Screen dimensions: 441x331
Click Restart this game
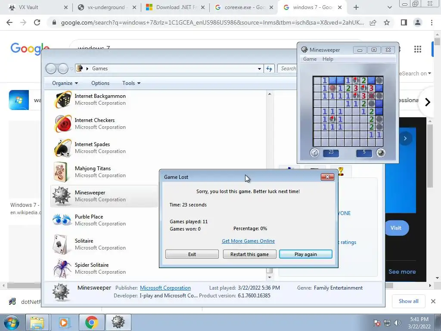click(x=249, y=254)
